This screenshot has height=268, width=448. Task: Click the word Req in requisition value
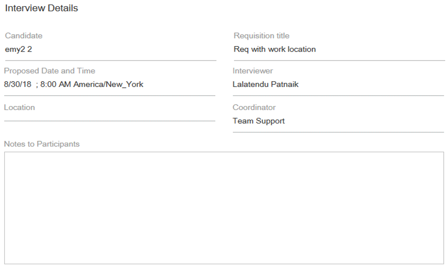click(x=241, y=49)
